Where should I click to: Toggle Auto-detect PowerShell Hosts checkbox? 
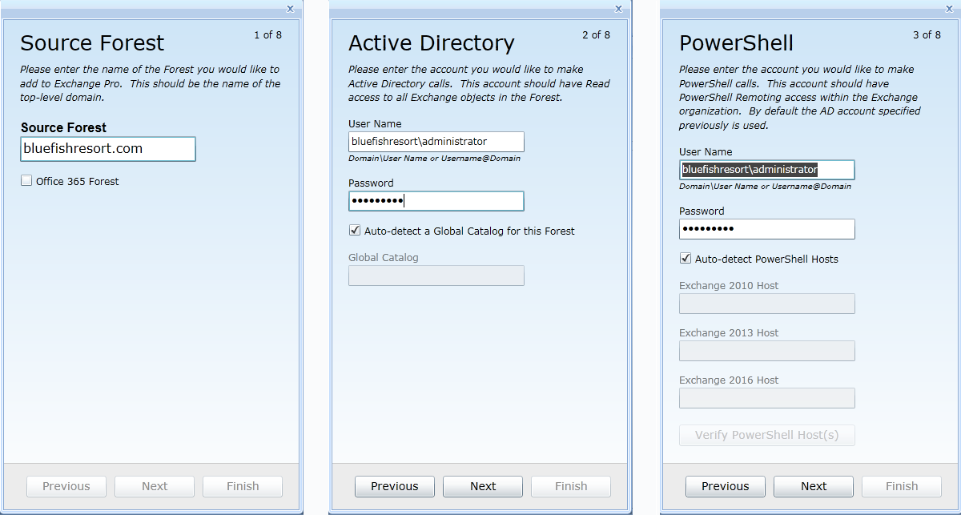click(x=686, y=259)
